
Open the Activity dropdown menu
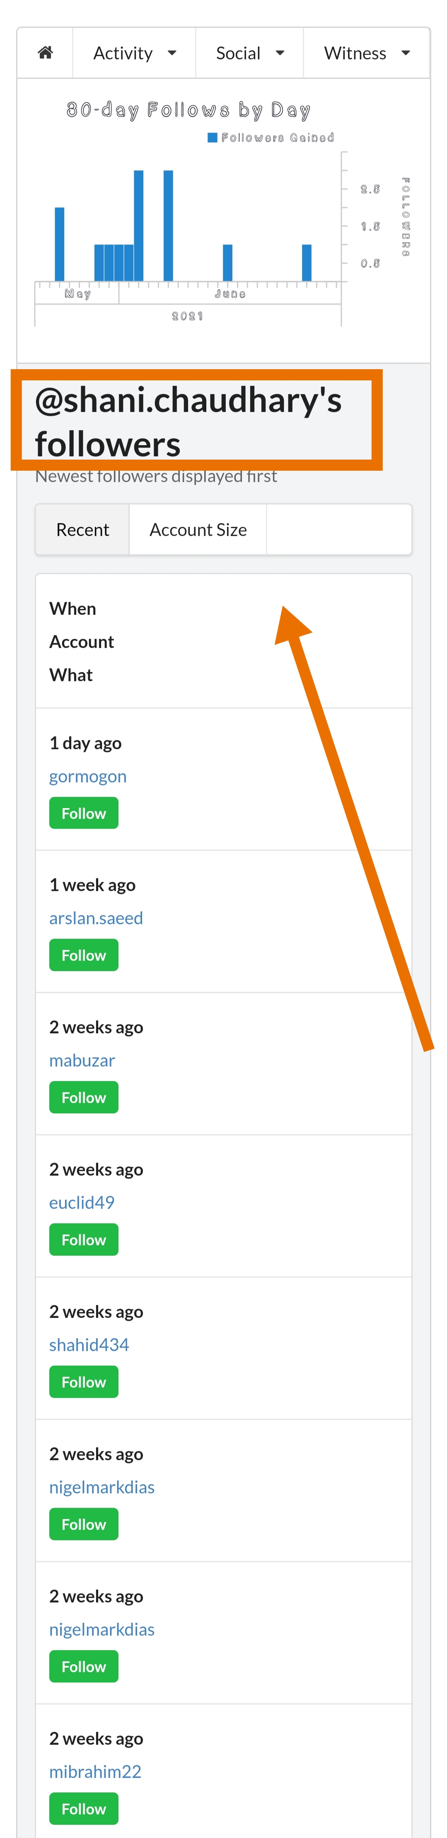pos(134,53)
